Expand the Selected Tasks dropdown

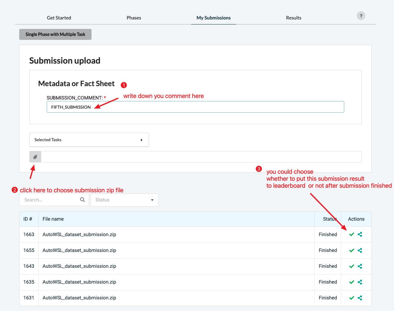coord(89,140)
